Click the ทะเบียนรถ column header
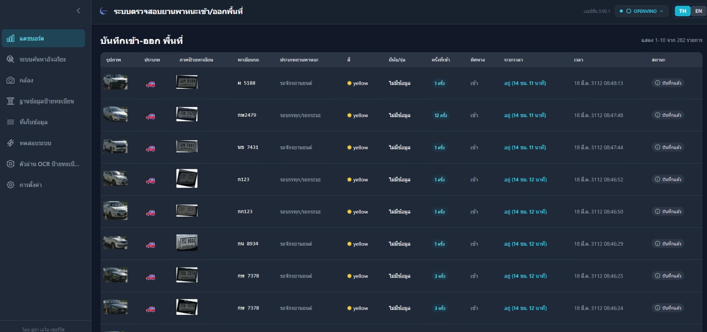Screen dimensions: 707x332 click(x=248, y=60)
